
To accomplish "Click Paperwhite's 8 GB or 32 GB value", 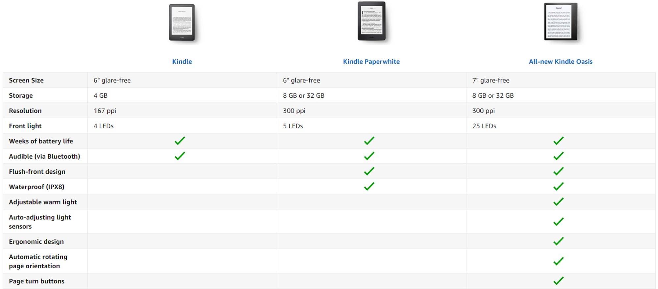I will tap(304, 95).
